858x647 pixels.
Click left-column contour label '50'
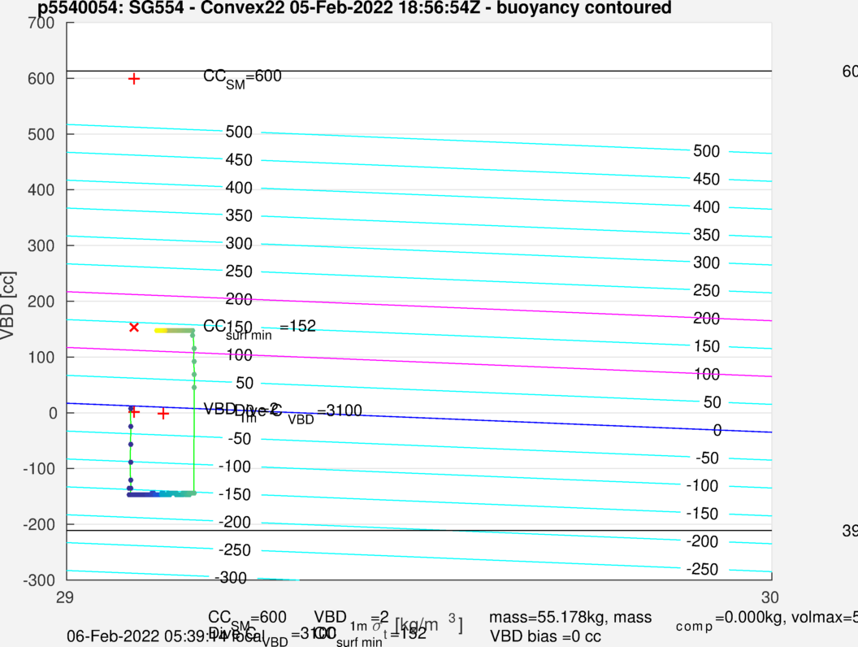pyautogui.click(x=245, y=383)
